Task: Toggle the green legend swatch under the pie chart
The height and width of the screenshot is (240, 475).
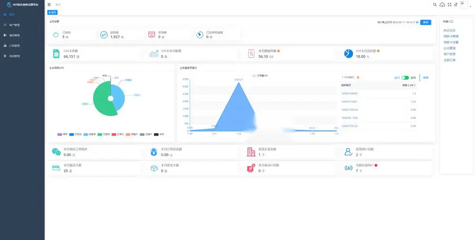Action: point(99,134)
